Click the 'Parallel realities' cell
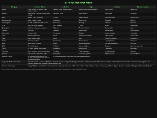This screenshot has width=157, height=118. 40,33
